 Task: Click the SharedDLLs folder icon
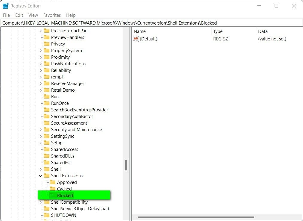click(x=47, y=156)
